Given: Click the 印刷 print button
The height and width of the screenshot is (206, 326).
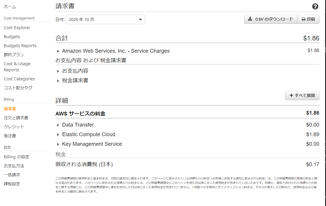Looking at the screenshot, I should 308,19.
